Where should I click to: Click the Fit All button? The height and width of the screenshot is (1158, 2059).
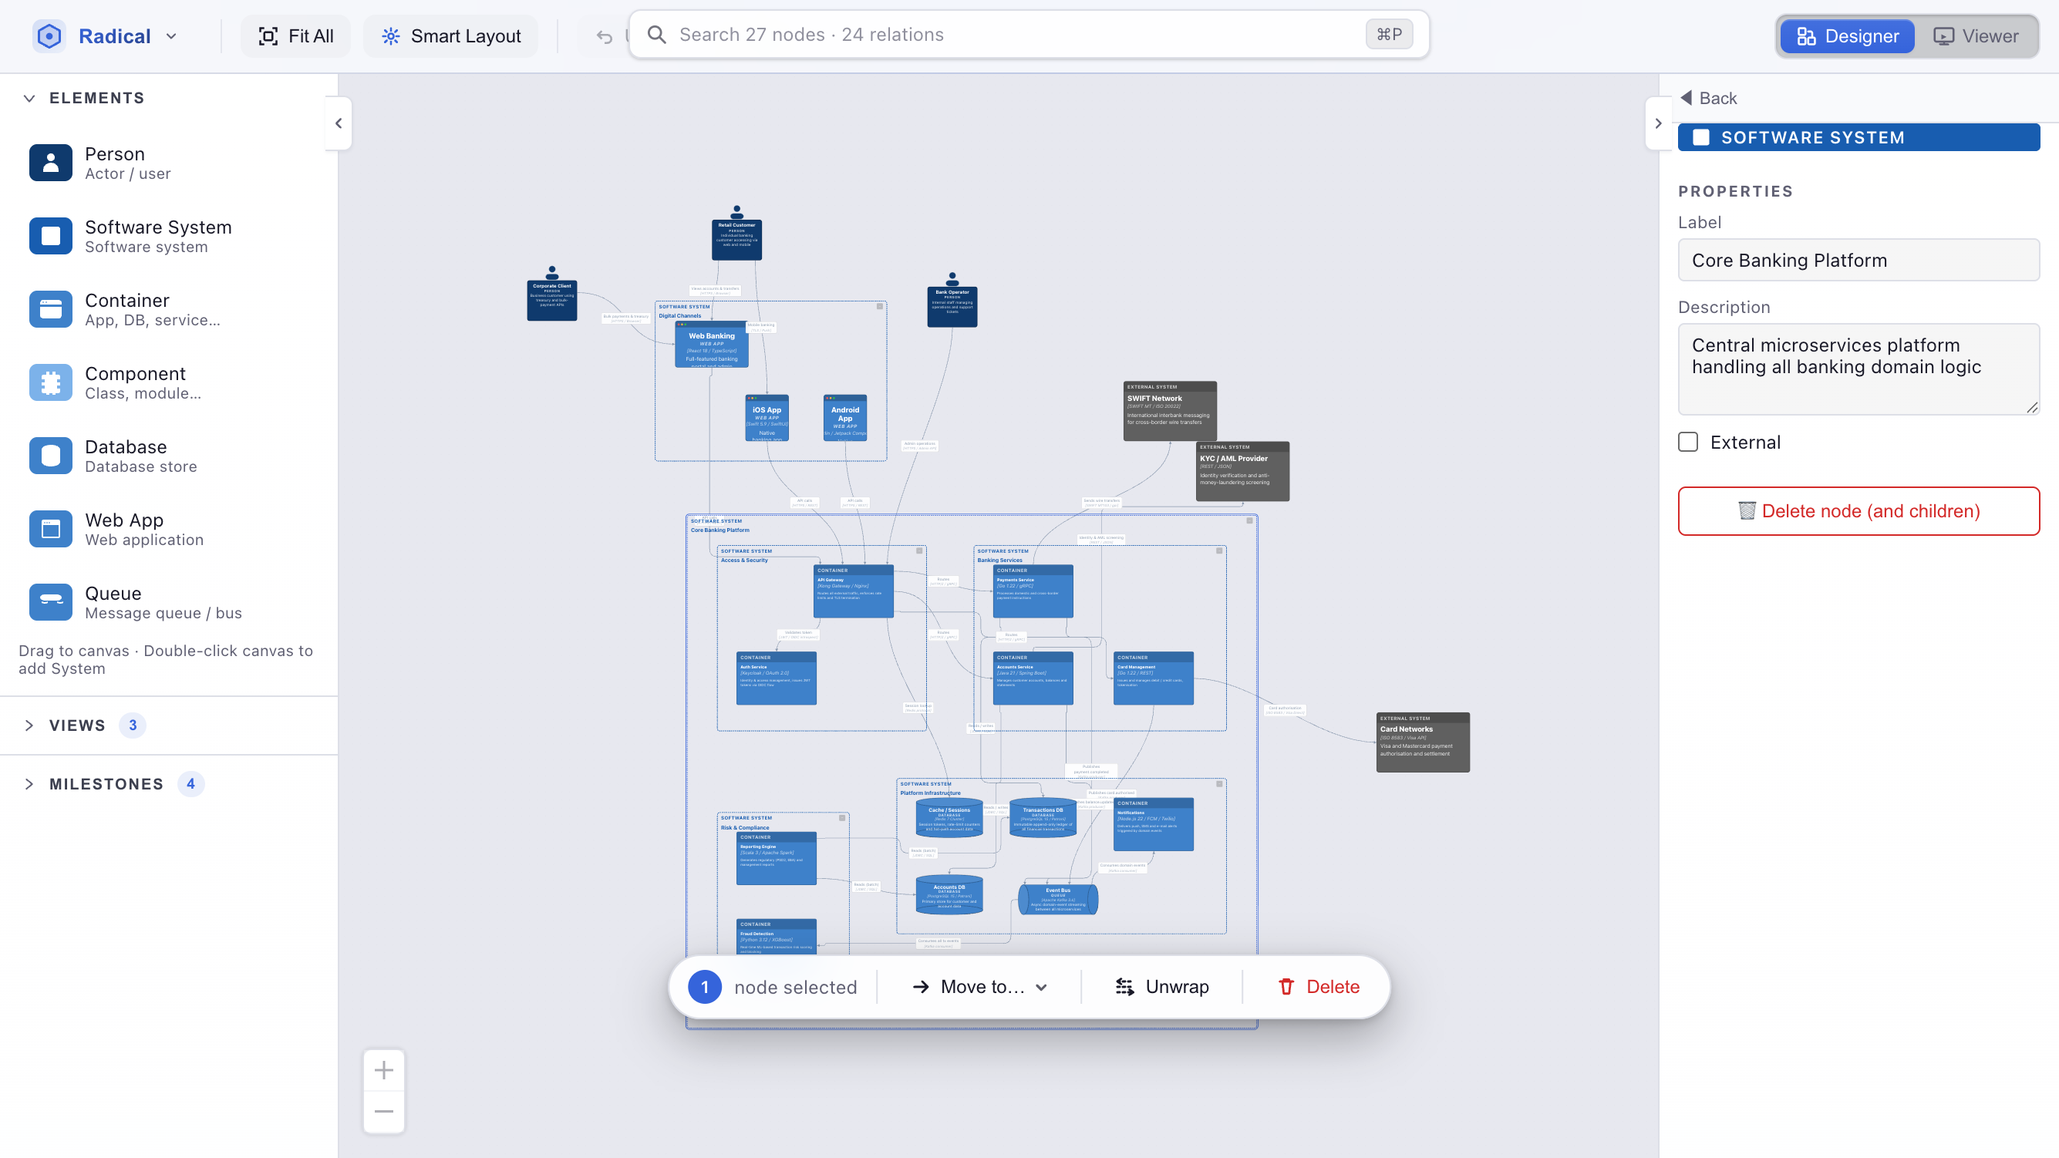(296, 36)
